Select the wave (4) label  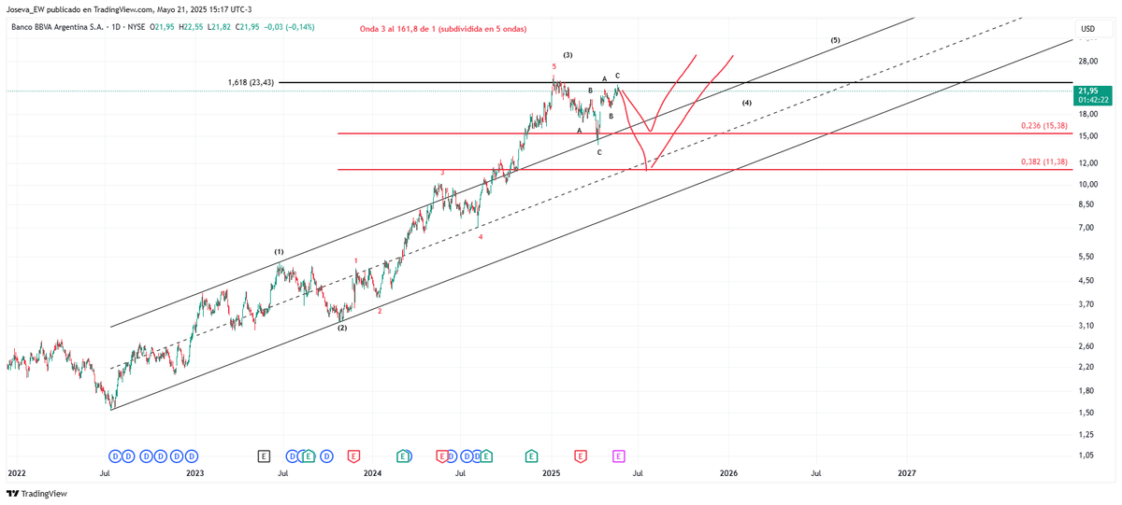(747, 103)
